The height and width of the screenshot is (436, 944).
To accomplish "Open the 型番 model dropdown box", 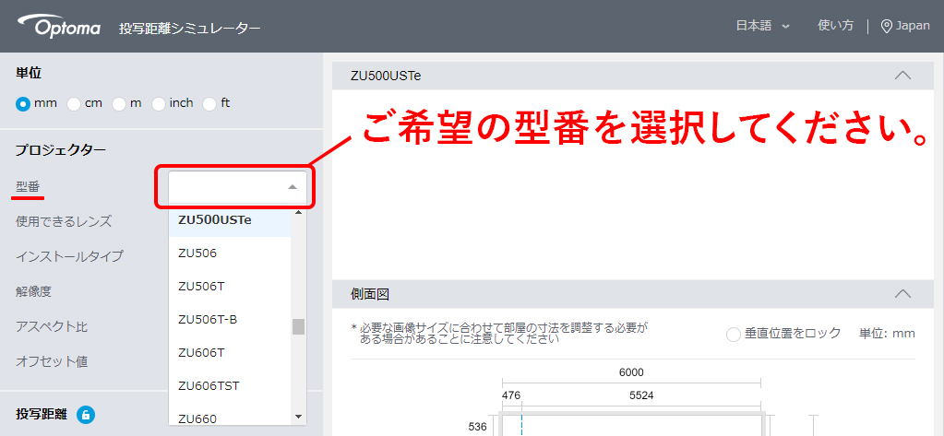I will point(237,187).
